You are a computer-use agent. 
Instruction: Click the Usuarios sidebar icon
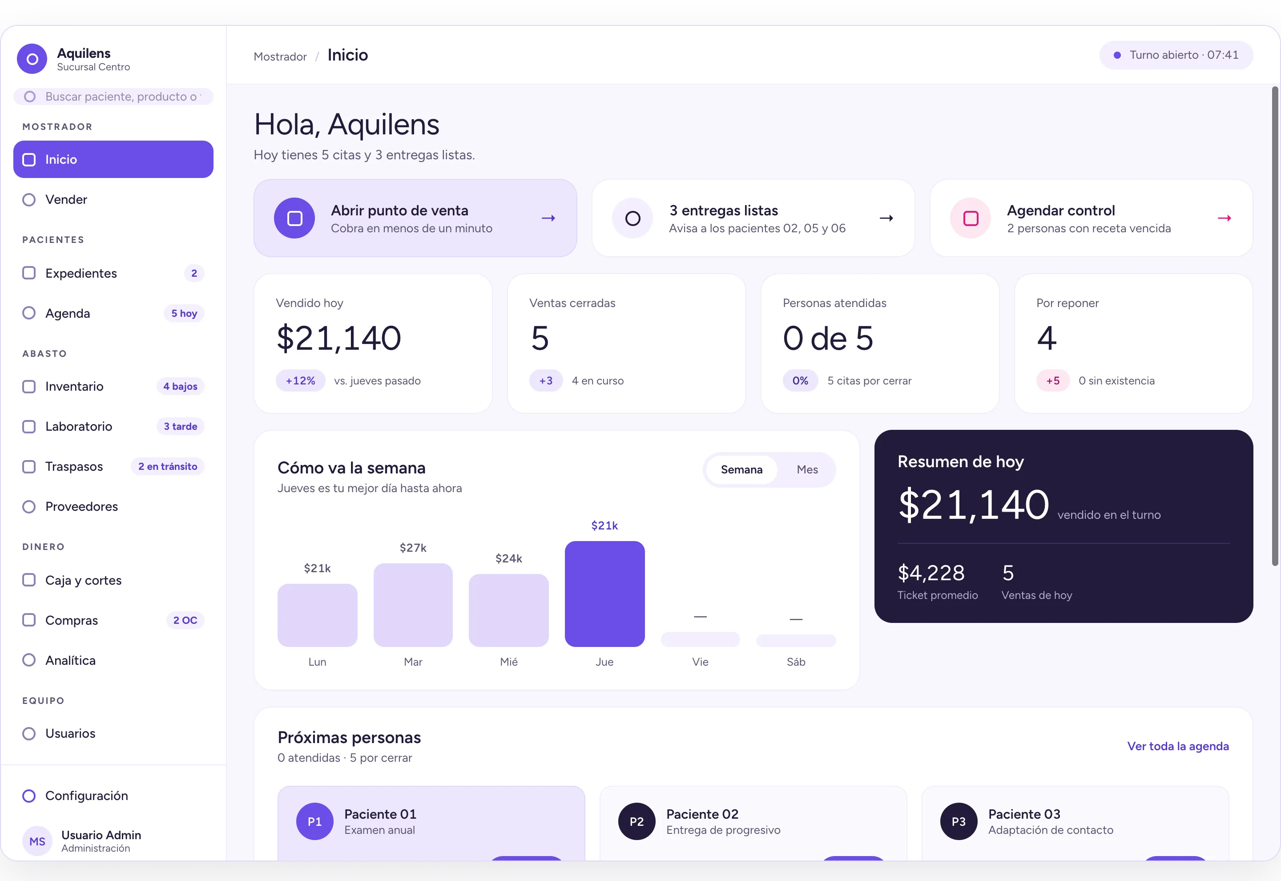coord(28,733)
